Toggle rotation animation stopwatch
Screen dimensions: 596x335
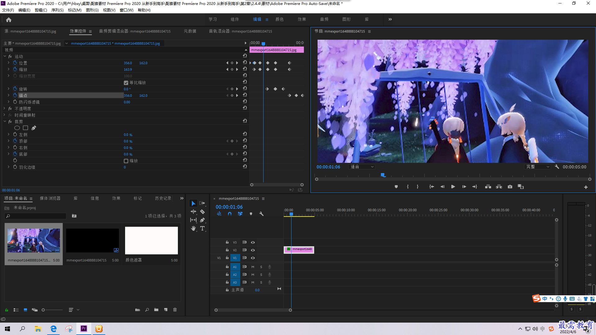click(x=15, y=89)
